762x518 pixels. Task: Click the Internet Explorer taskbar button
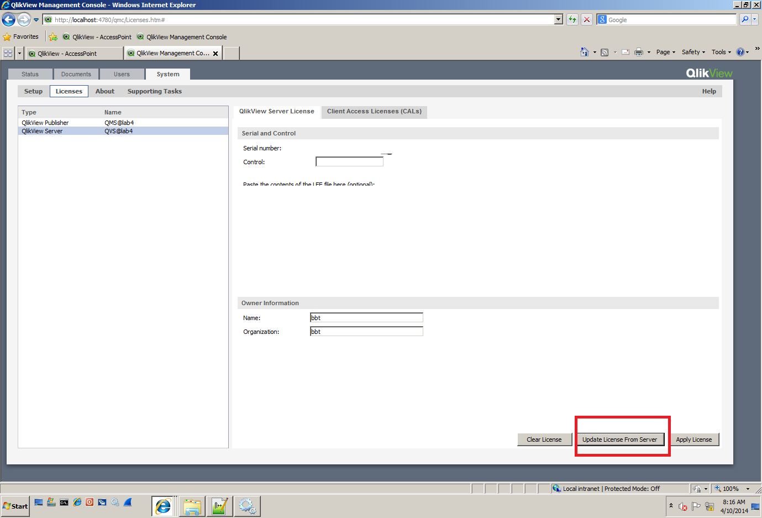(x=163, y=506)
